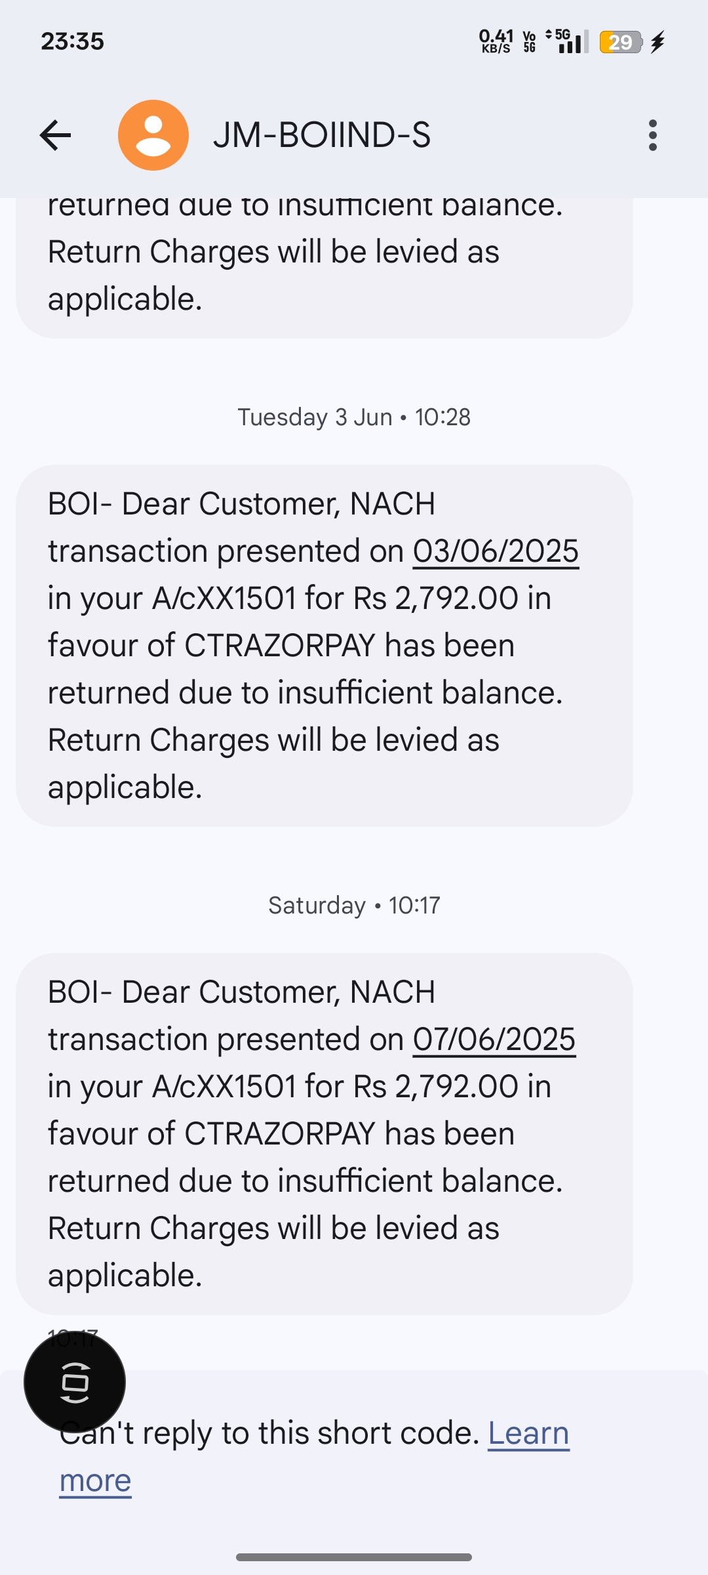Tap the battery indicator in status bar
The image size is (708, 1575).
(619, 42)
